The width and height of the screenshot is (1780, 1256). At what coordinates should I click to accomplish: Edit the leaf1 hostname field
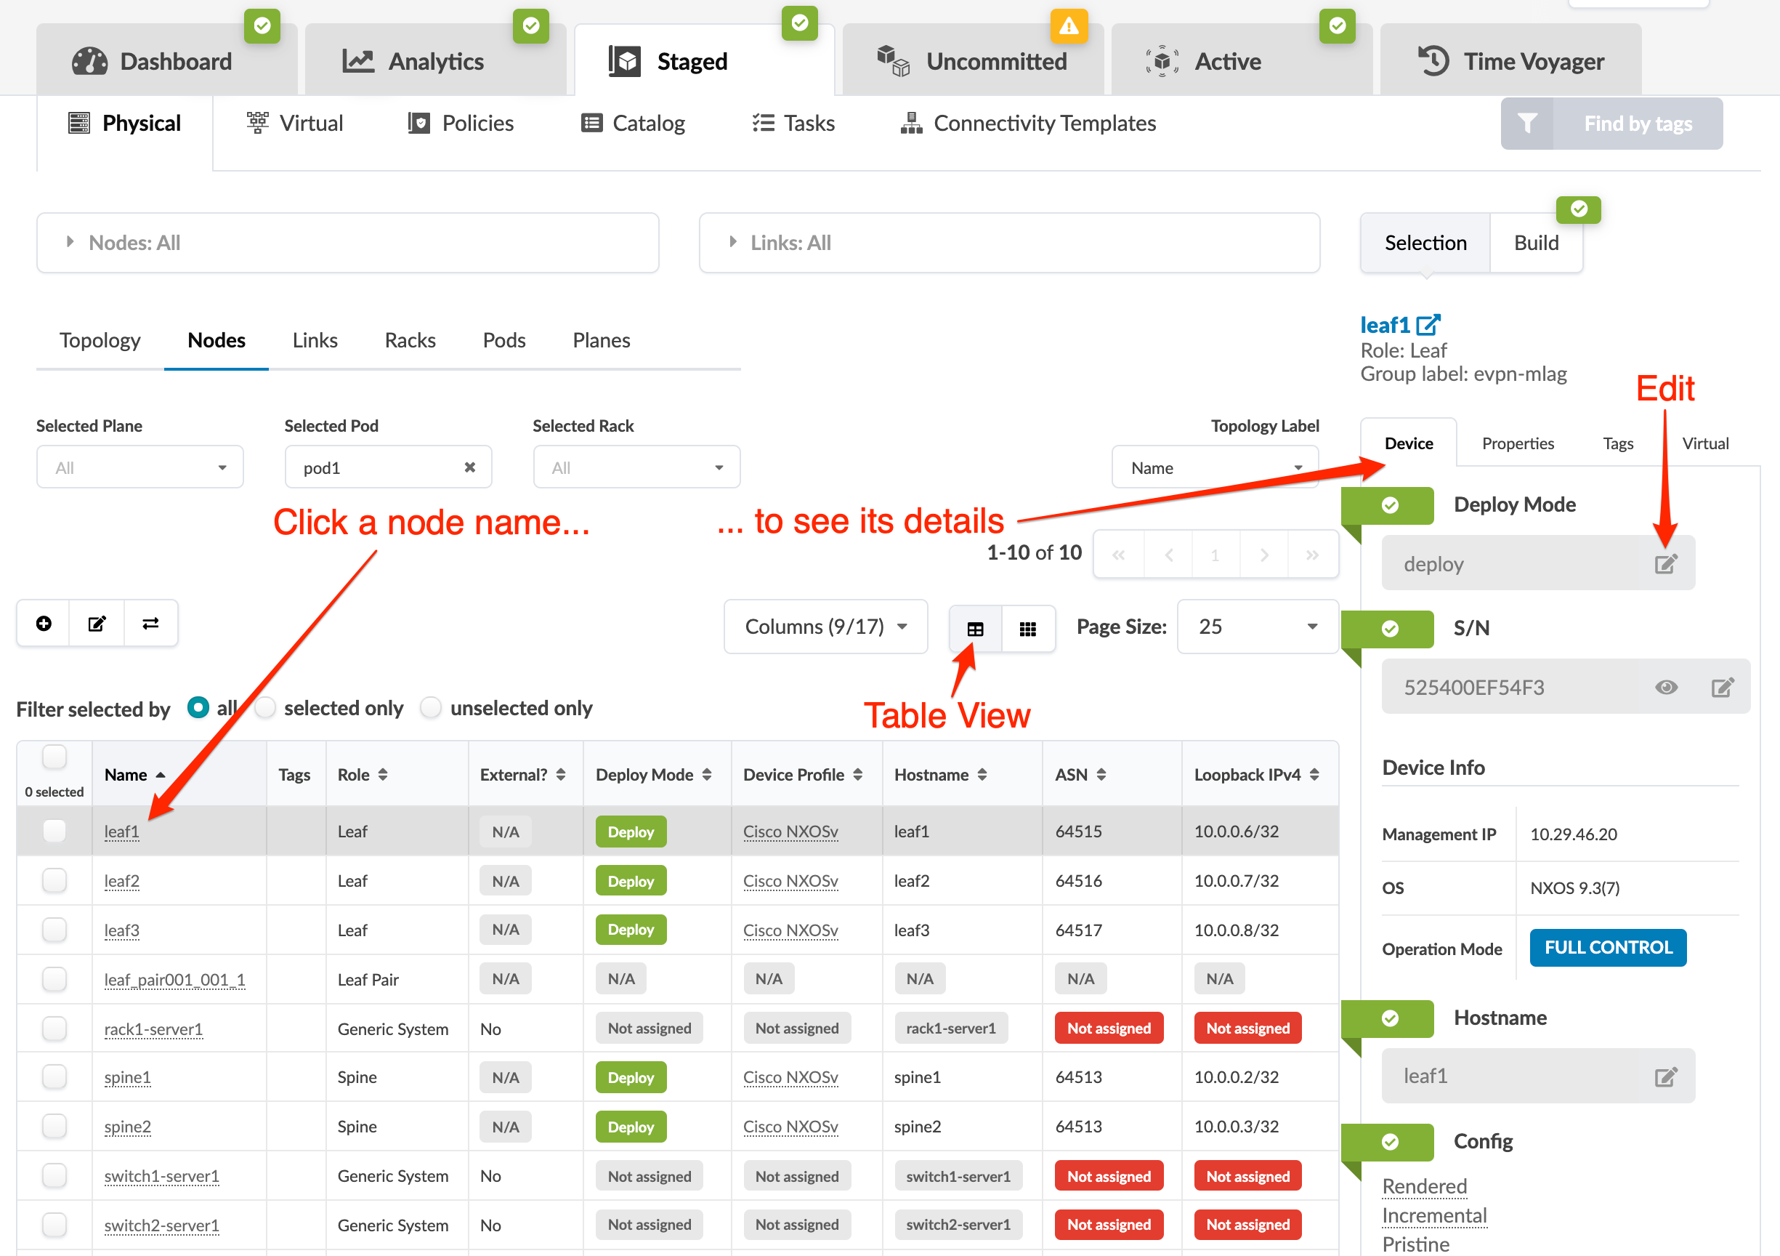coord(1664,1076)
